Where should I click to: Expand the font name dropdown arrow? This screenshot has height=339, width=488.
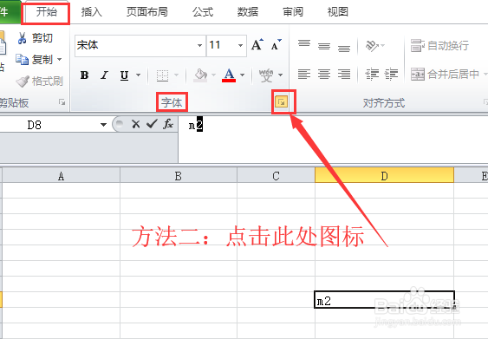point(200,46)
